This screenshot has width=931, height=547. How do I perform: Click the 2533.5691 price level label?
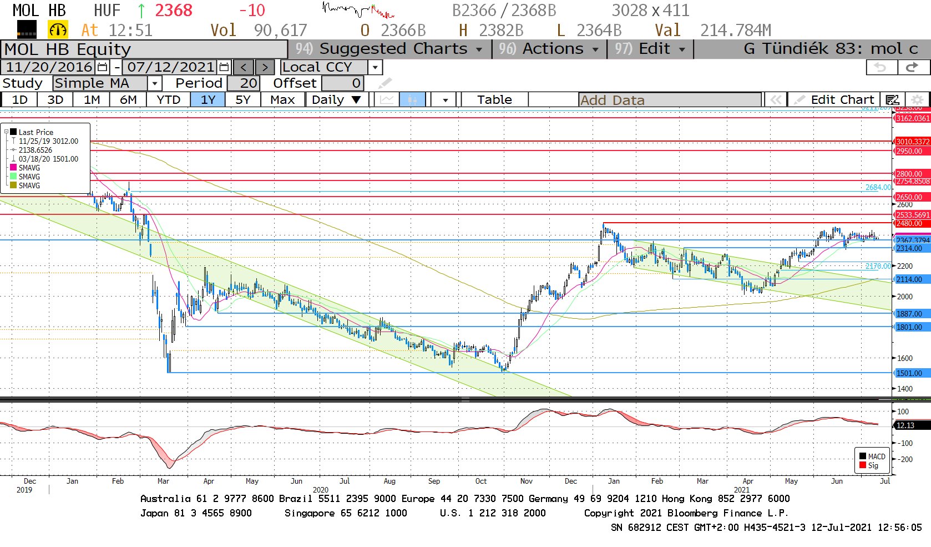click(913, 215)
